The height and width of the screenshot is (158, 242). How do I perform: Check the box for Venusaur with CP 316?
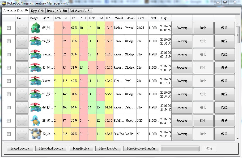click(9, 81)
